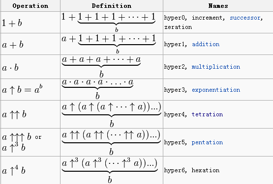Click the multiplication definition formula image
Viewport: 273px width, 184px height.
(101, 67)
